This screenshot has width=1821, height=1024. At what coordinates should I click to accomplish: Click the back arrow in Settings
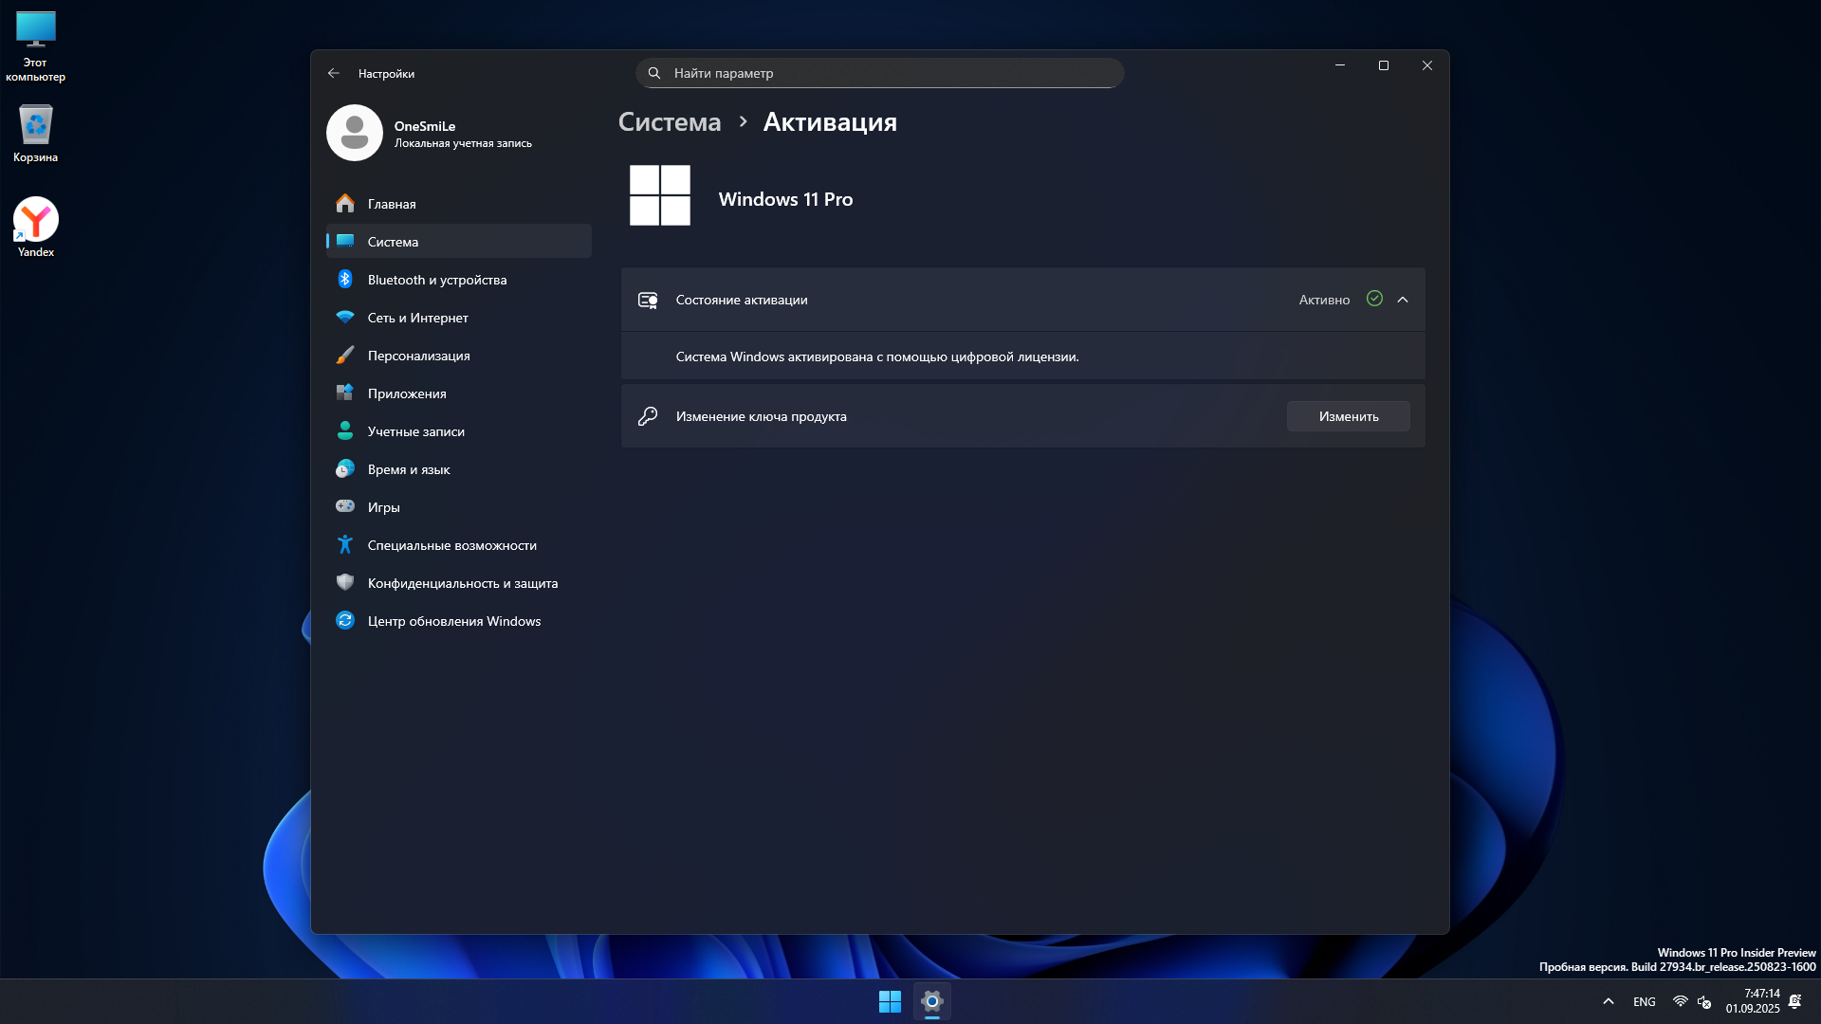(333, 73)
